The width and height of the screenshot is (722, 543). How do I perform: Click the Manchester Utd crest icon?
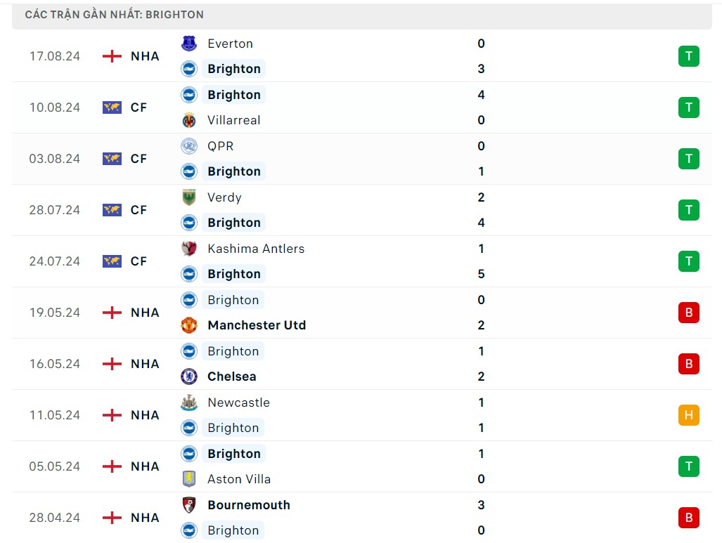pyautogui.click(x=189, y=325)
